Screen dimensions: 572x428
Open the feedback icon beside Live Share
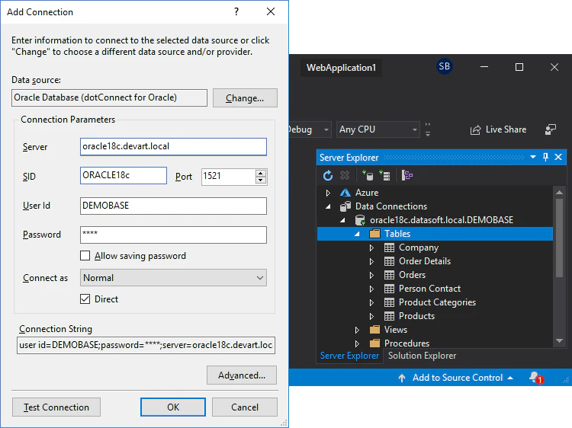[x=551, y=129]
